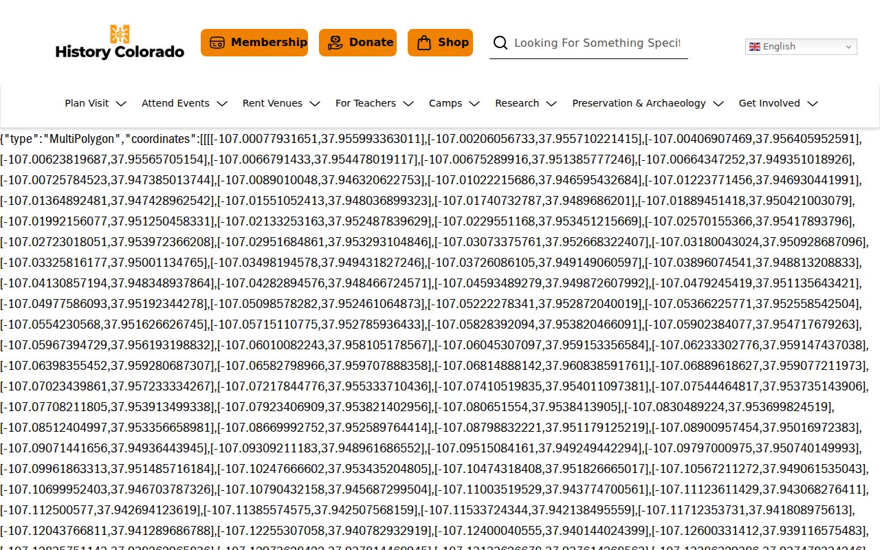Expand the For Teachers chevron
The image size is (880, 550).
(408, 104)
